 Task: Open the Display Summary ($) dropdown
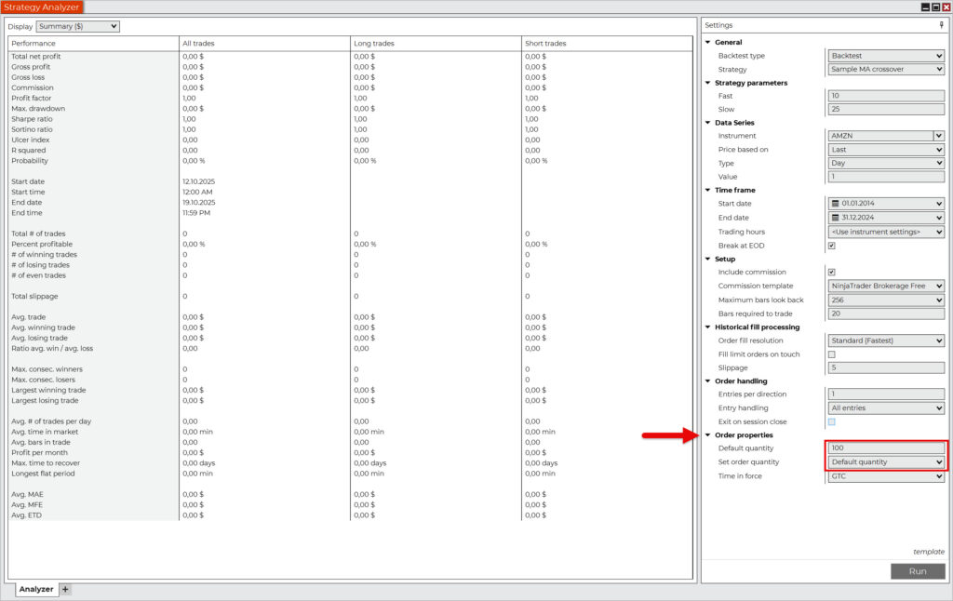click(78, 26)
